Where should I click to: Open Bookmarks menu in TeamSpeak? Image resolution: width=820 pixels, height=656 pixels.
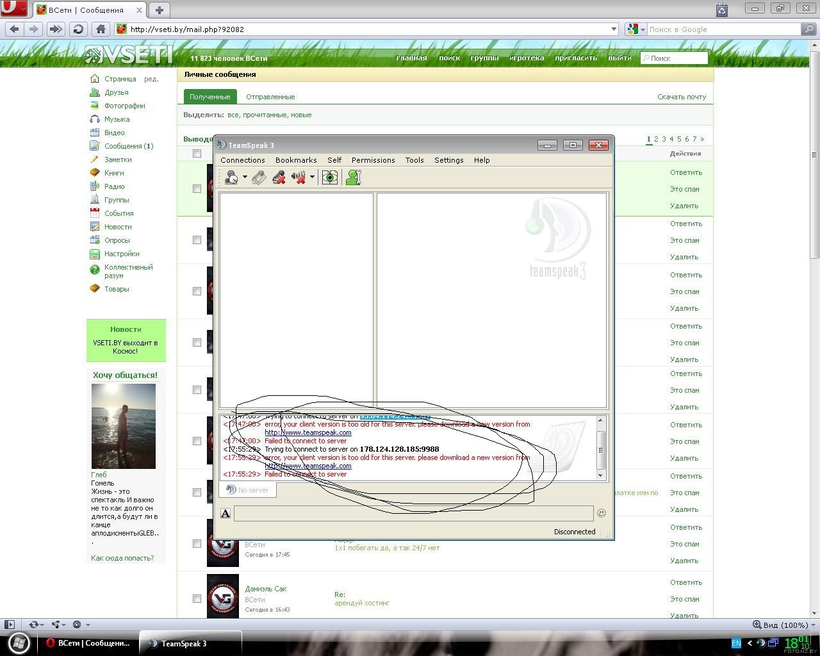[296, 160]
